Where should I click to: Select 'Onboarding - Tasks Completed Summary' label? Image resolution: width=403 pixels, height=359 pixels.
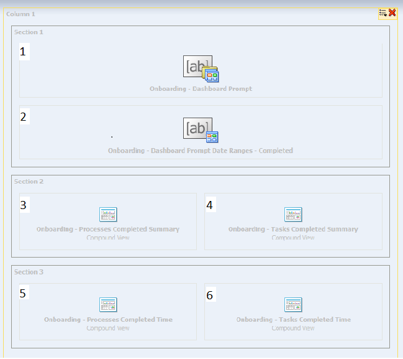(293, 229)
